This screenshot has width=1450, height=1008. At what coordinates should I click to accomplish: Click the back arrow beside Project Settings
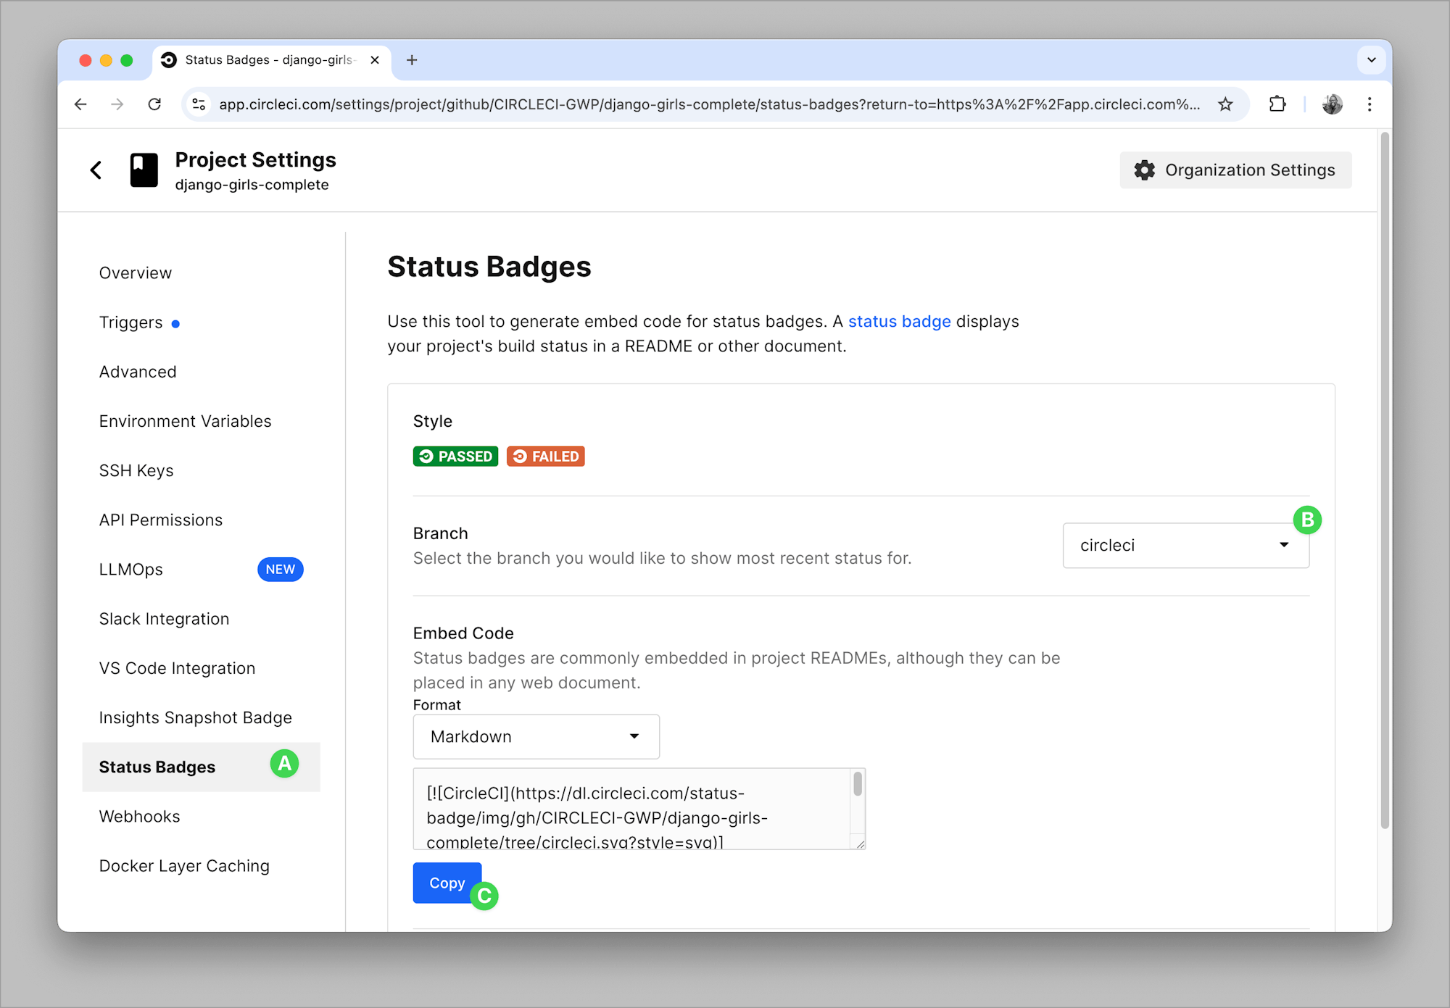[96, 170]
